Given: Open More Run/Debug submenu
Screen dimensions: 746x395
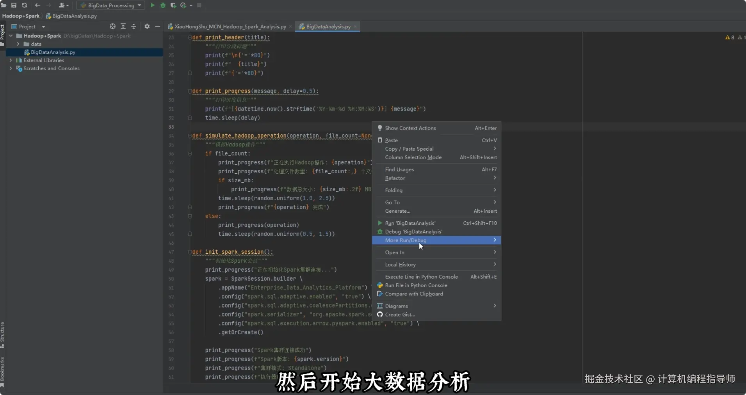Looking at the screenshot, I should [x=436, y=240].
